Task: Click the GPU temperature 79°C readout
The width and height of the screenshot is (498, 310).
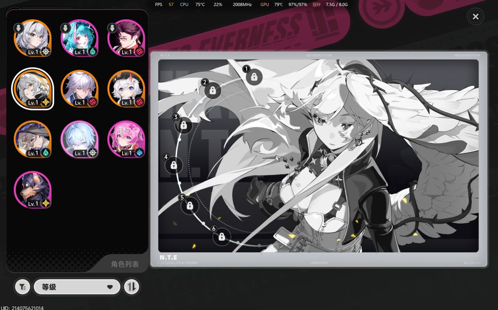Action: click(279, 5)
